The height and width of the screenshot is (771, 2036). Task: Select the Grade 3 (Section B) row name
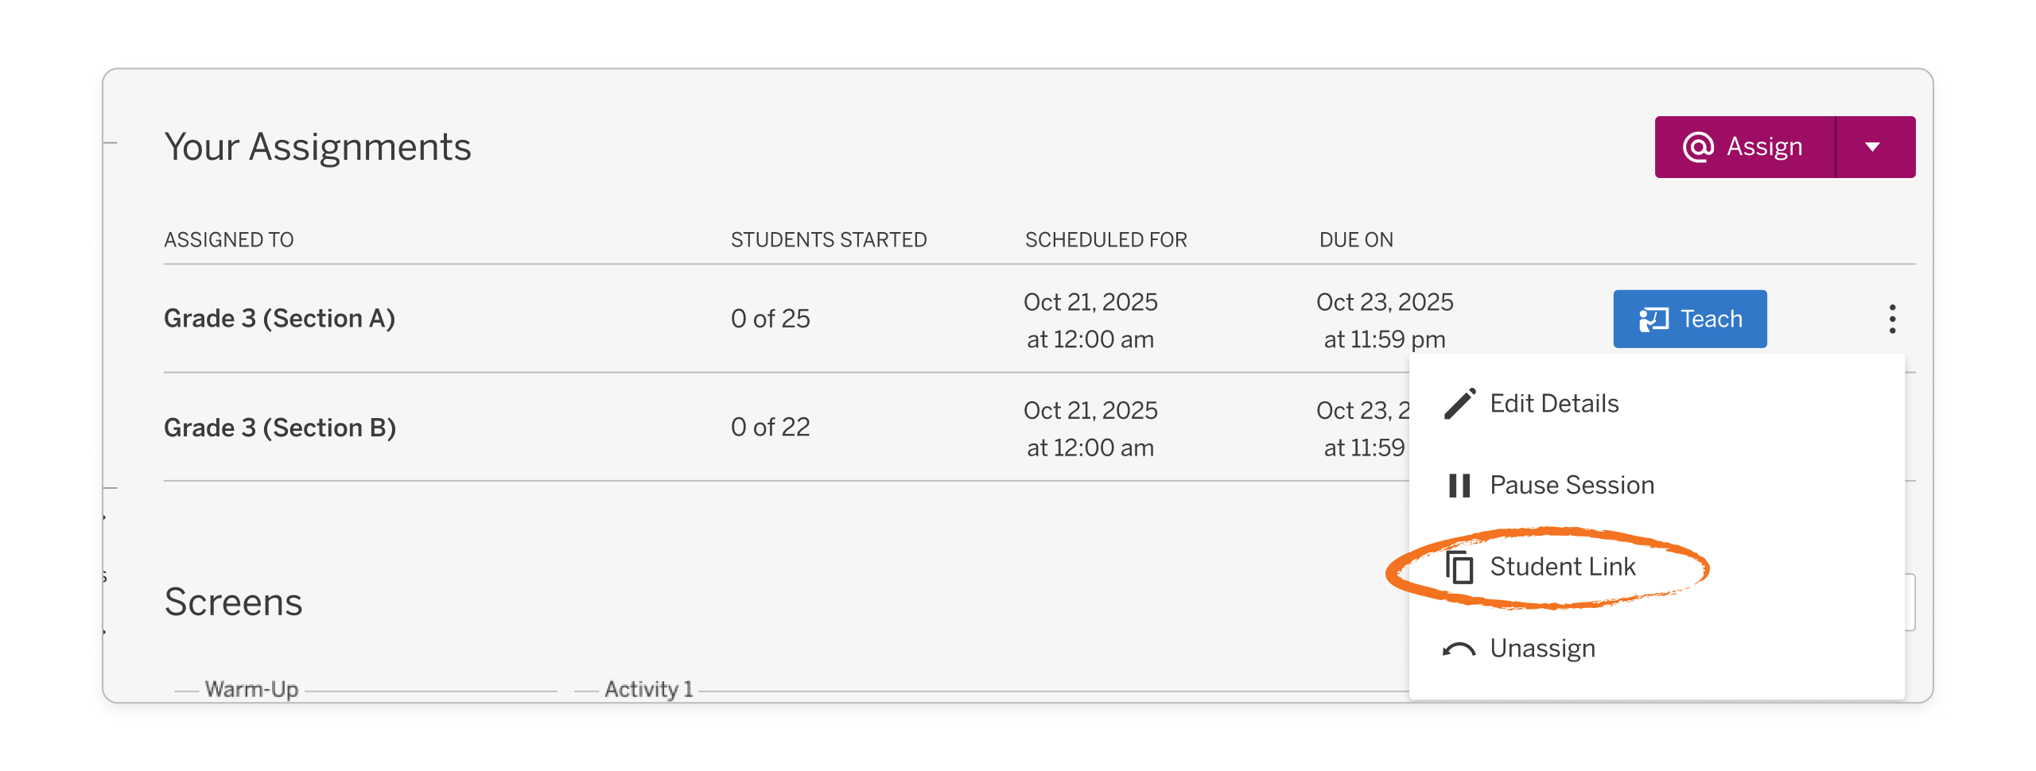280,427
